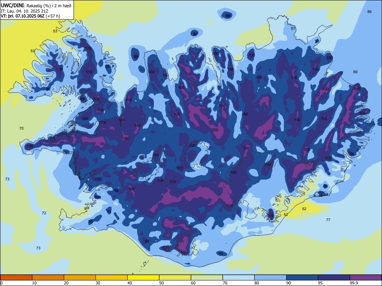Click the '87' value on the map
The image size is (382, 286).
[293, 29]
